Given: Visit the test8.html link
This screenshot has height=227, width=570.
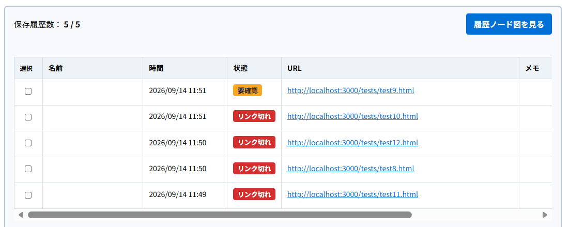Looking at the screenshot, I should coord(350,169).
